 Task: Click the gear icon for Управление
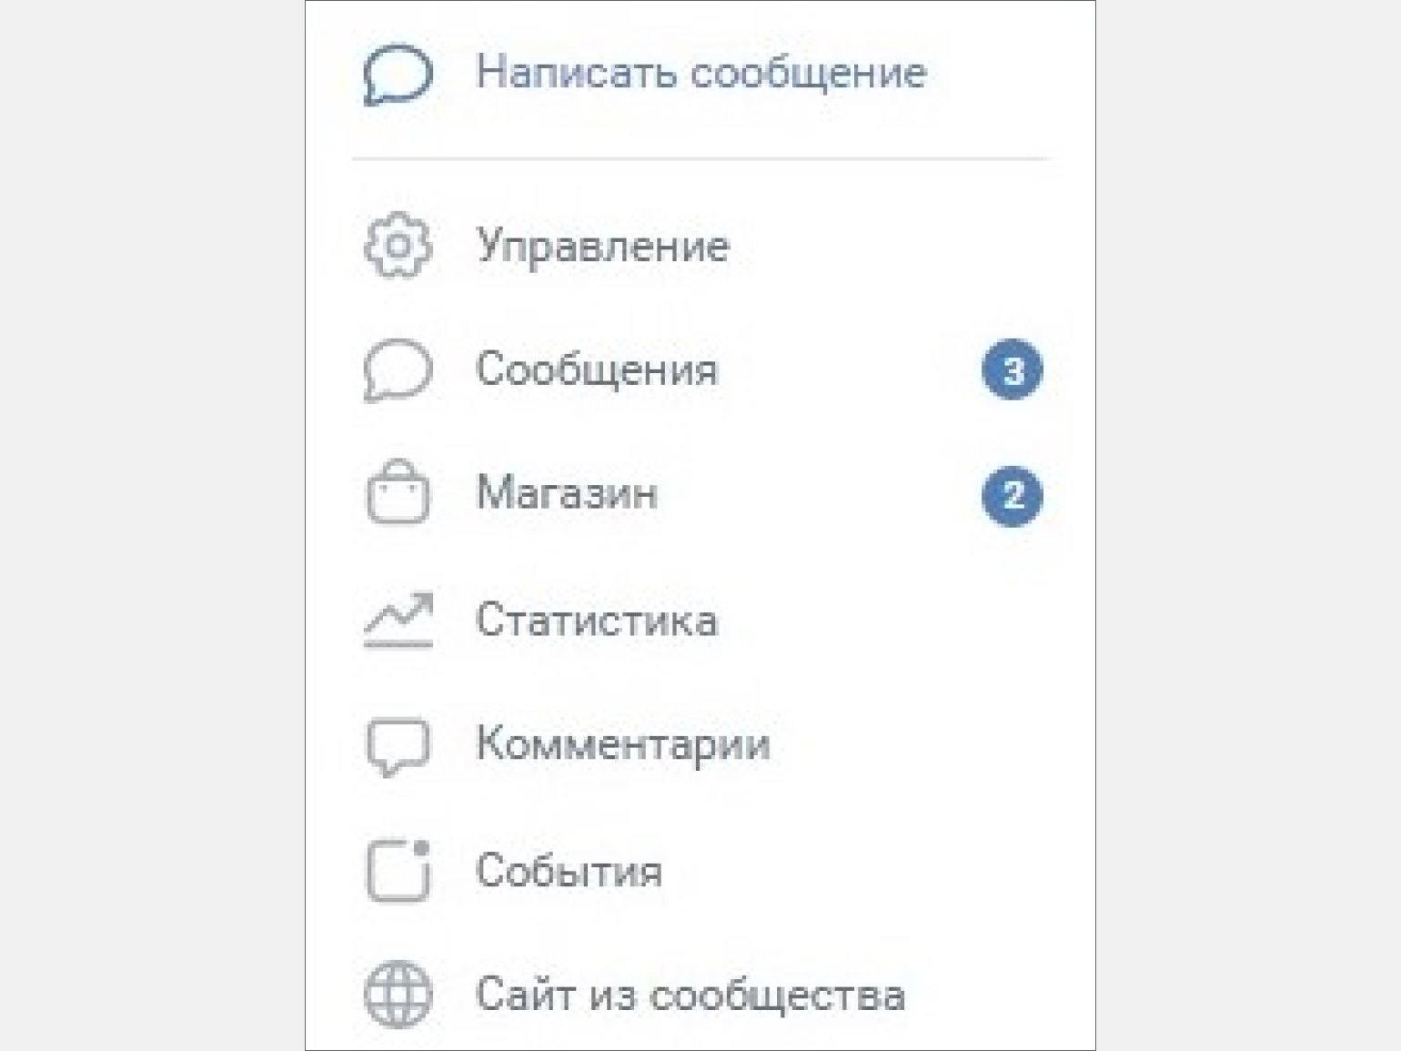point(398,245)
